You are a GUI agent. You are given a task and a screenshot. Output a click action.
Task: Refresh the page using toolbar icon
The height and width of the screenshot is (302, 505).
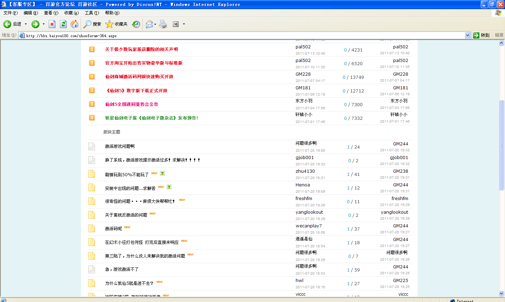(63, 24)
